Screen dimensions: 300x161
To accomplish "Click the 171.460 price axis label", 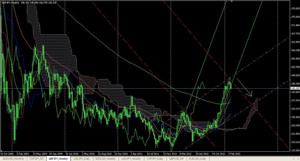I will point(295,25).
